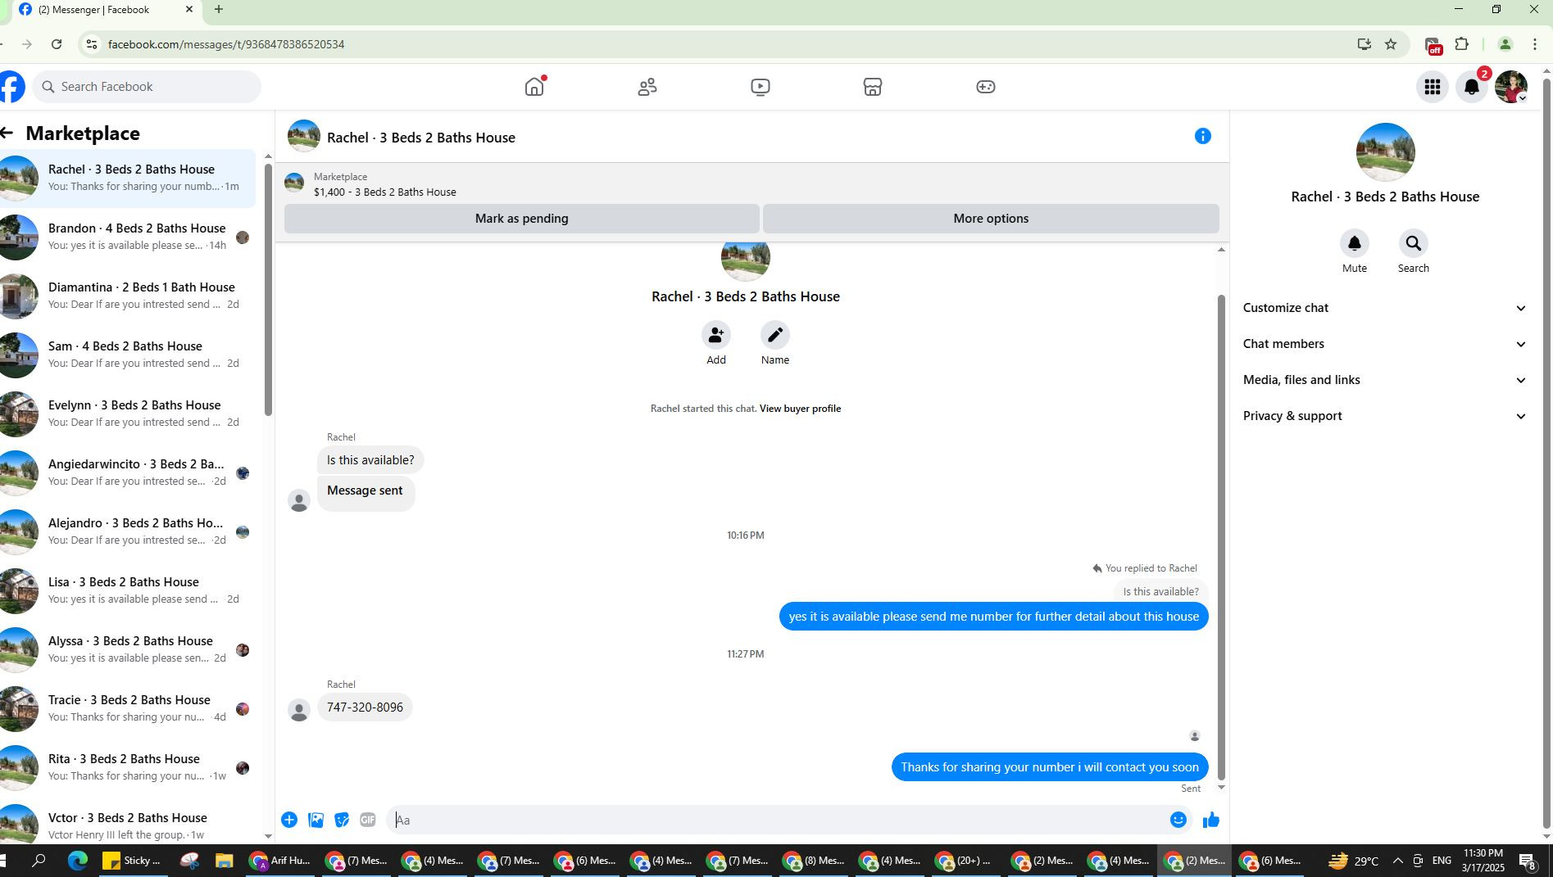The image size is (1553, 877).
Task: Open Facebook Home icon
Action: coord(534,87)
